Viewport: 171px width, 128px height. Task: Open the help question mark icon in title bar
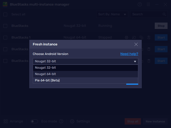[x=140, y=5]
